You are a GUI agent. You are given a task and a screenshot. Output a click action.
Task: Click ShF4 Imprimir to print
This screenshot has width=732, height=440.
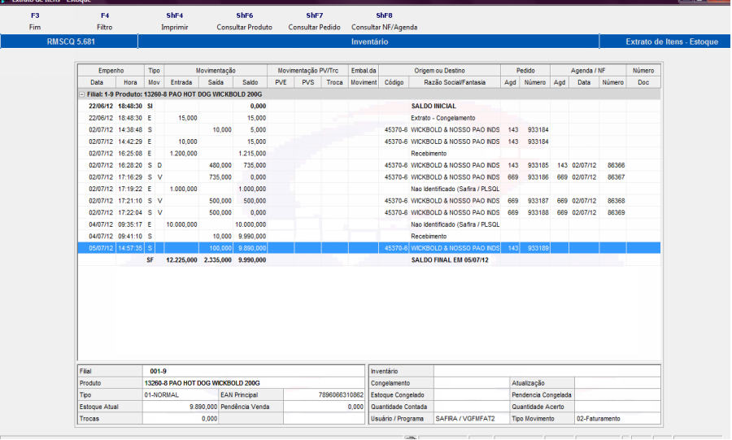[175, 21]
